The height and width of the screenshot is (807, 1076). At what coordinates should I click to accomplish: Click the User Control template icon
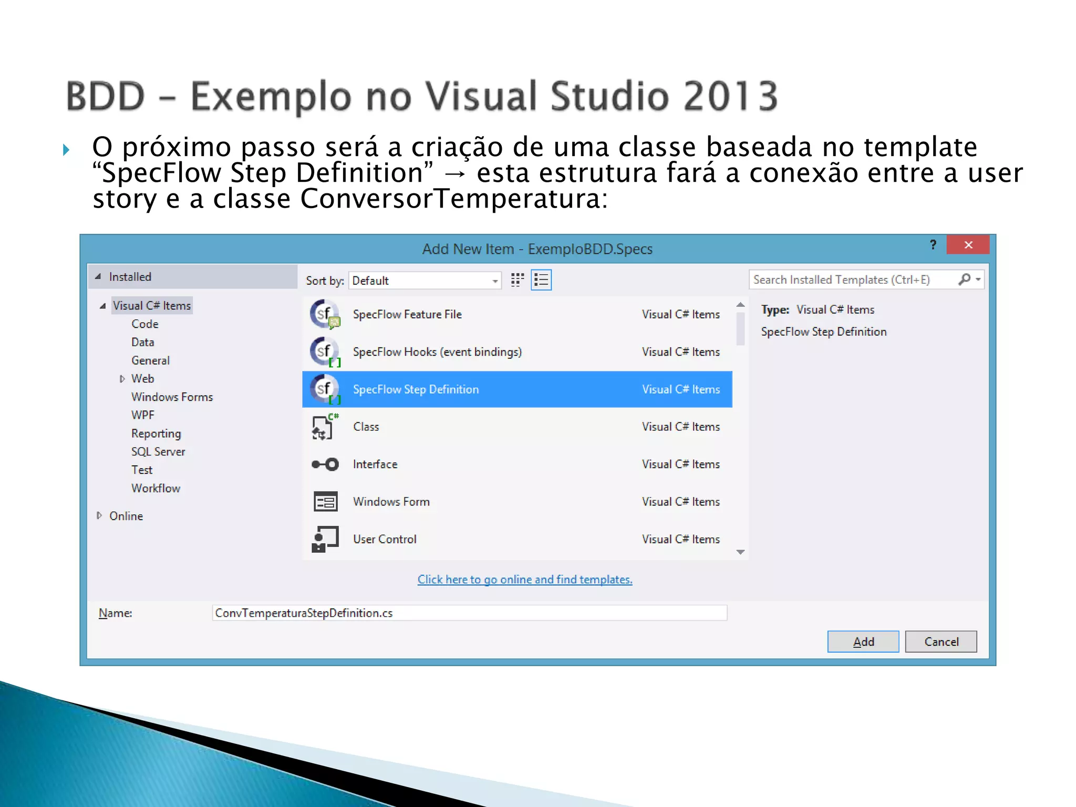coord(325,539)
